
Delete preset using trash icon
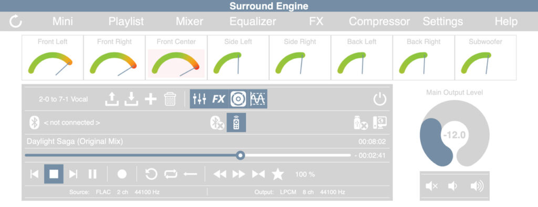coord(170,99)
